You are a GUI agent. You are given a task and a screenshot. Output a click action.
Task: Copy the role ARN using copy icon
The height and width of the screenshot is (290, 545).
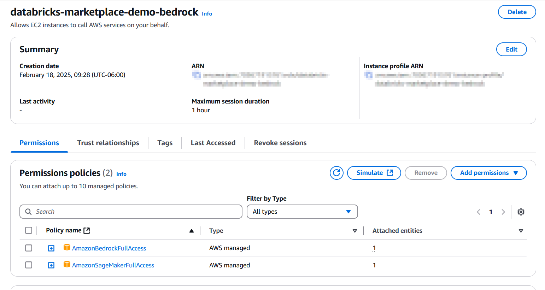[x=196, y=75]
